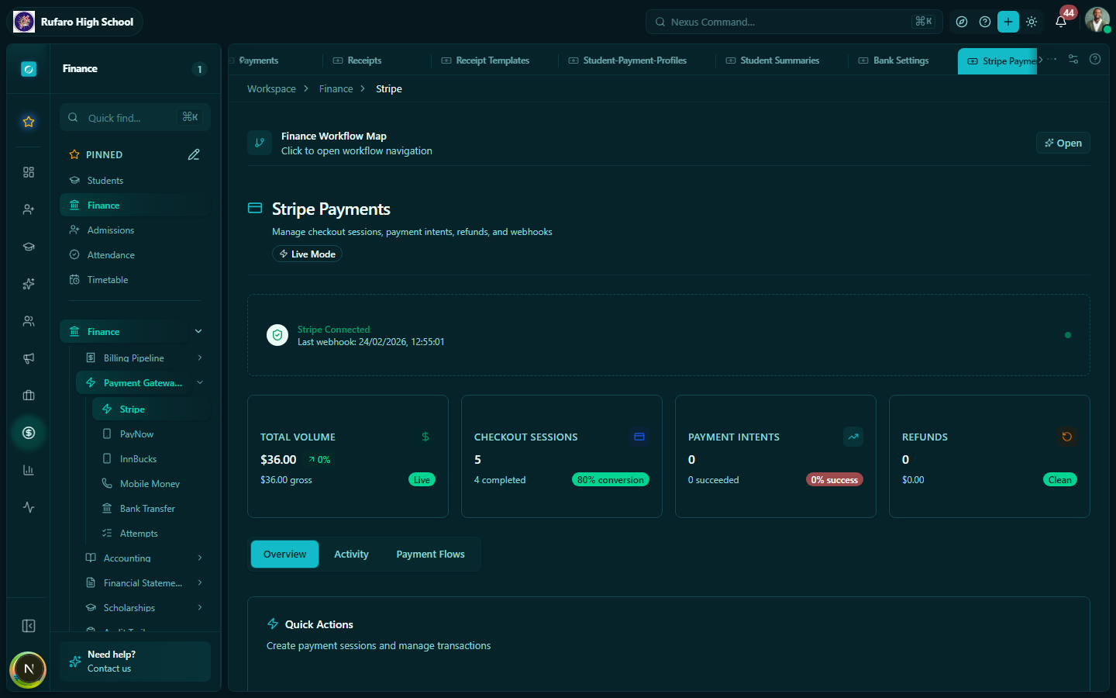The width and height of the screenshot is (1116, 698).
Task: Select Stripe in the gateway list
Action: tap(151, 409)
